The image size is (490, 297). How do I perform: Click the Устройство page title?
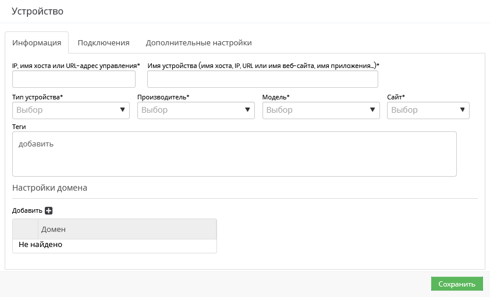tap(38, 11)
